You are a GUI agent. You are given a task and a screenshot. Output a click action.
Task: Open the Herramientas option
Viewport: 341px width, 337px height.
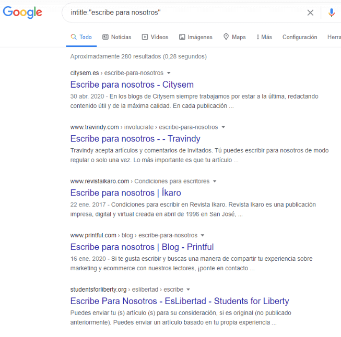point(334,37)
